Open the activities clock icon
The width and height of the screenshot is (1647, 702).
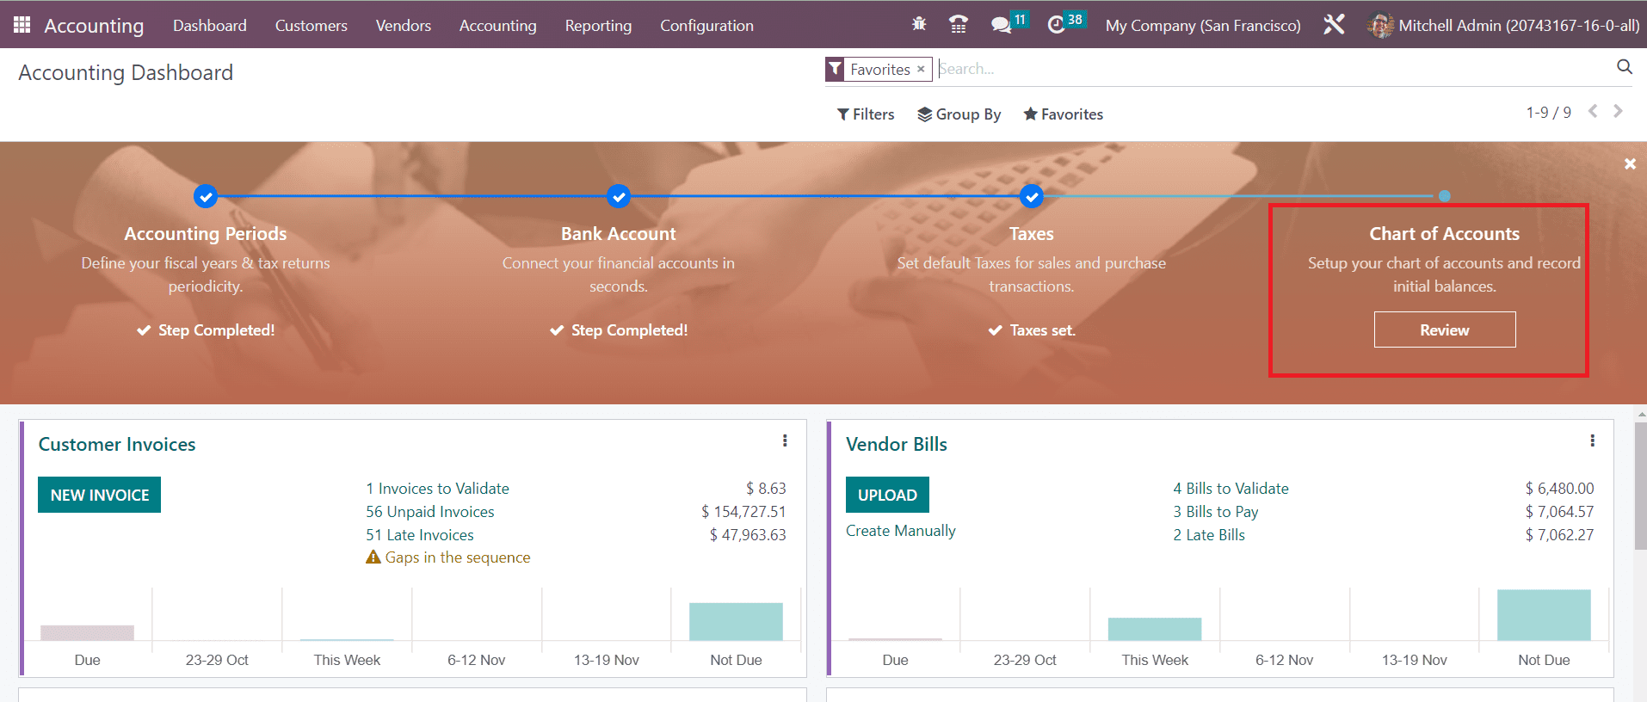point(1056,25)
